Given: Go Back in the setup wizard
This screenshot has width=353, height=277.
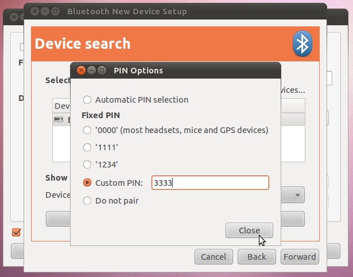Looking at the screenshot, I should coord(256,256).
